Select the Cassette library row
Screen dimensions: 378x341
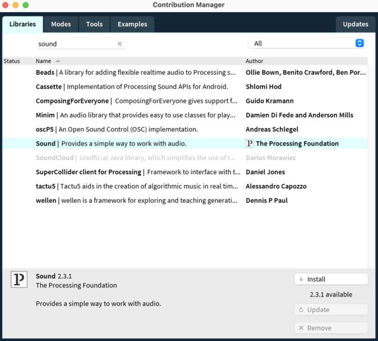point(185,86)
